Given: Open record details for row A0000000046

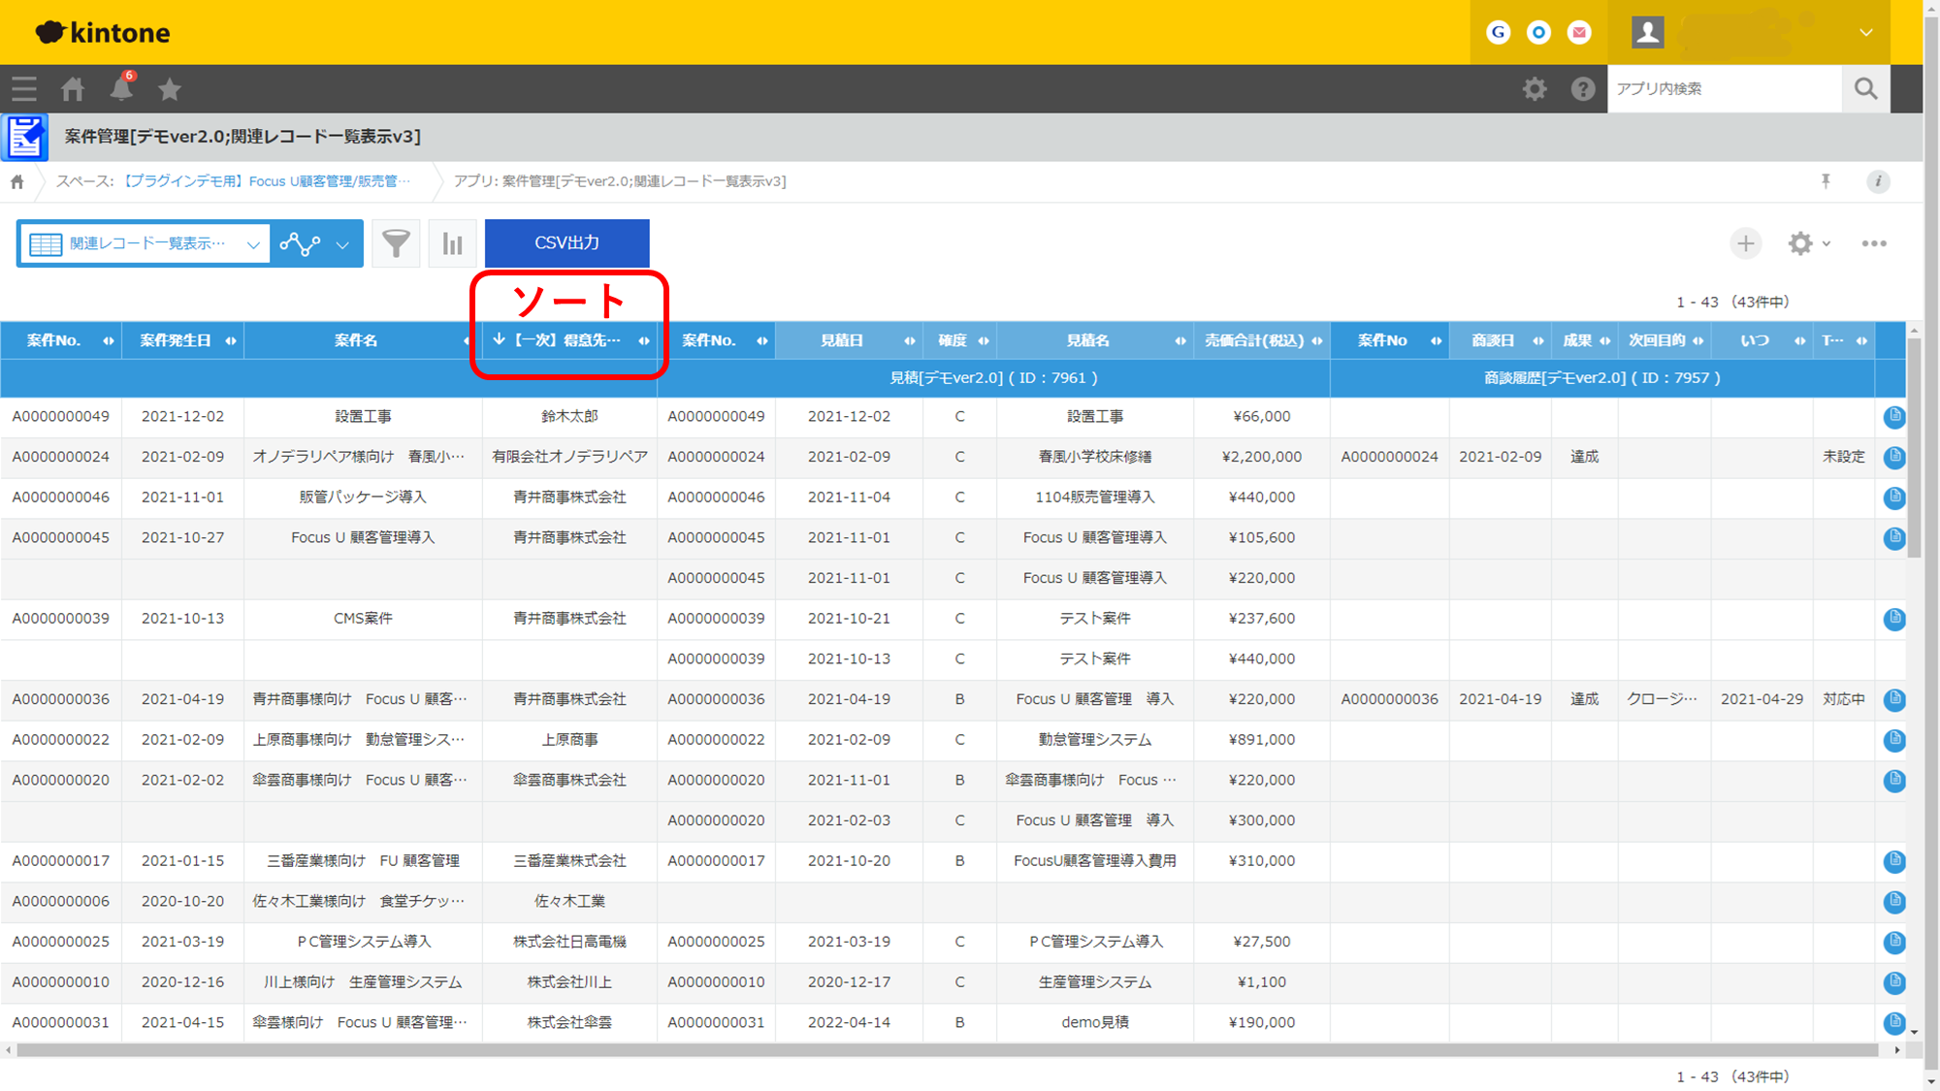Looking at the screenshot, I should click(x=1894, y=497).
